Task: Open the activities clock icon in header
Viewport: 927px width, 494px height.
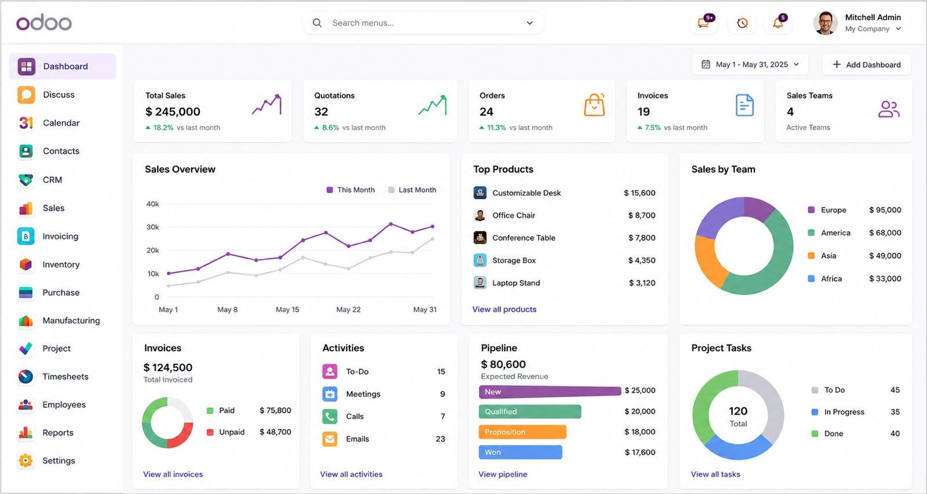Action: click(742, 23)
